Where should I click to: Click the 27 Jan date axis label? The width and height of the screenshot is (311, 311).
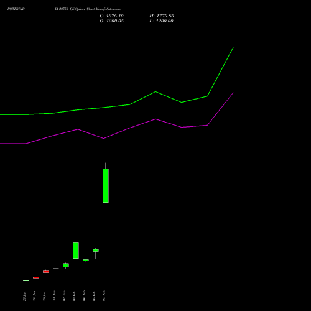(x=24, y=296)
